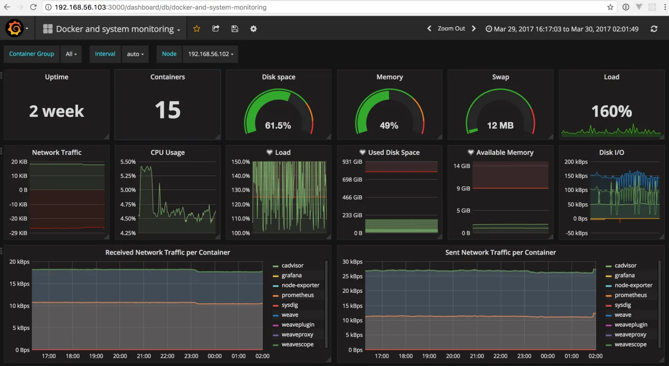Shift time range back with left arrow
This screenshot has width=669, height=366.
(429, 29)
